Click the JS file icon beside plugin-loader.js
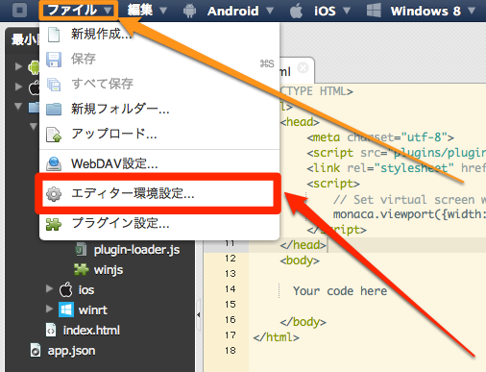Viewport: 486px width, 372px height. 81,250
